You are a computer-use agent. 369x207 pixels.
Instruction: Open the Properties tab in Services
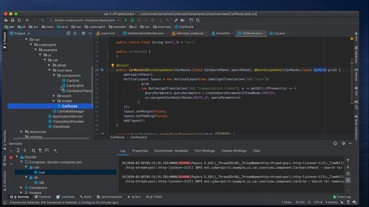coord(140,151)
